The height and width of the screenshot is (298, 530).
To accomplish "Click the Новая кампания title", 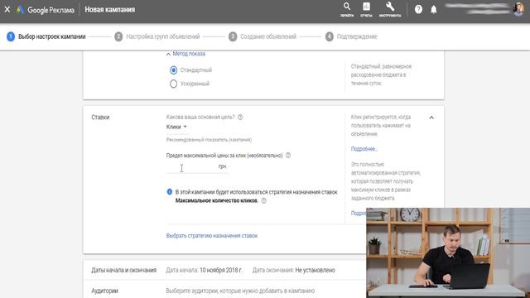I will point(110,10).
